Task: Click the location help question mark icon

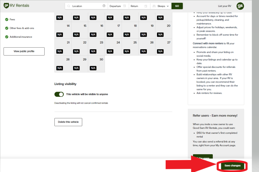Action: [104, 6]
